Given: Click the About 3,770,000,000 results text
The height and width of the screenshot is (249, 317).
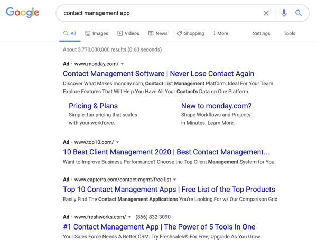Looking at the screenshot, I should click(112, 49).
